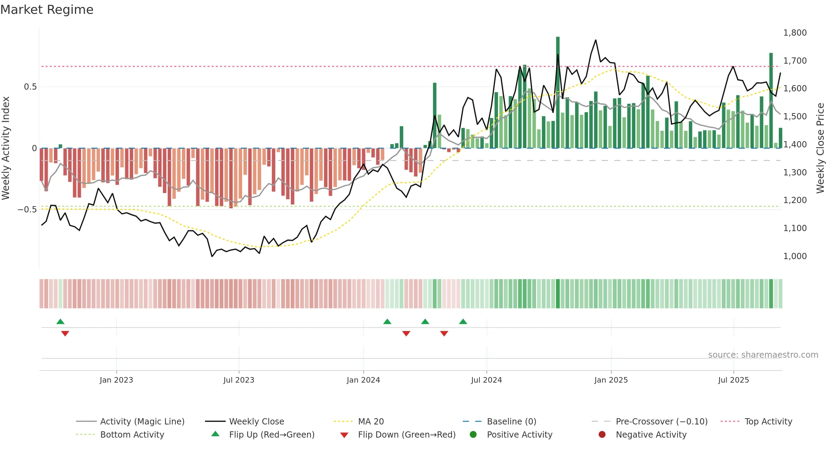Click the Jan 2025 x-axis label
Viewport: 830px width, 467px height.
pyautogui.click(x=611, y=380)
